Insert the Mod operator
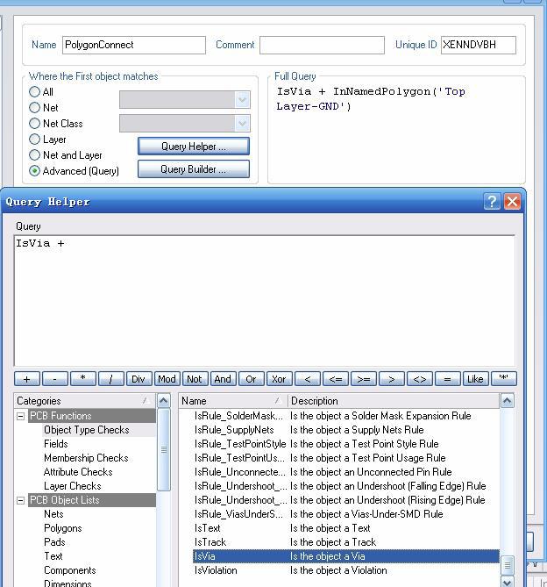The height and width of the screenshot is (587, 547). (x=167, y=379)
